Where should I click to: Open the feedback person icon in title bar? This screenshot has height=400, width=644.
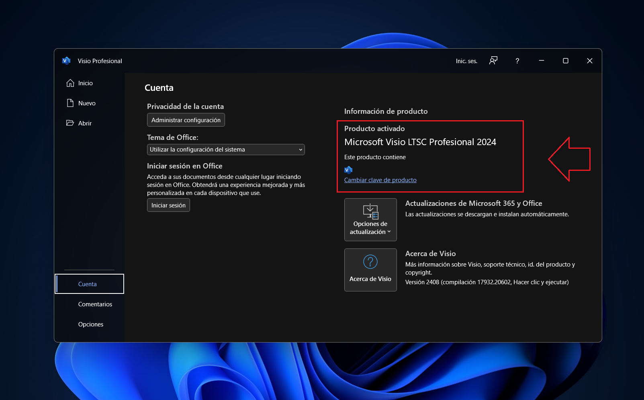pyautogui.click(x=493, y=61)
